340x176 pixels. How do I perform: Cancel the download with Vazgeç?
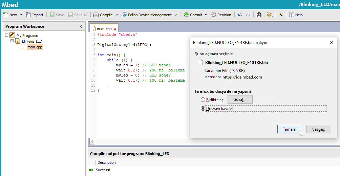pos(319,129)
